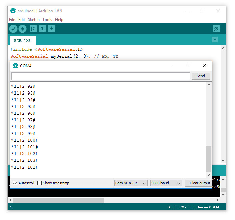Click line number 15 in status bar
The width and height of the screenshot is (235, 220).
(12, 207)
